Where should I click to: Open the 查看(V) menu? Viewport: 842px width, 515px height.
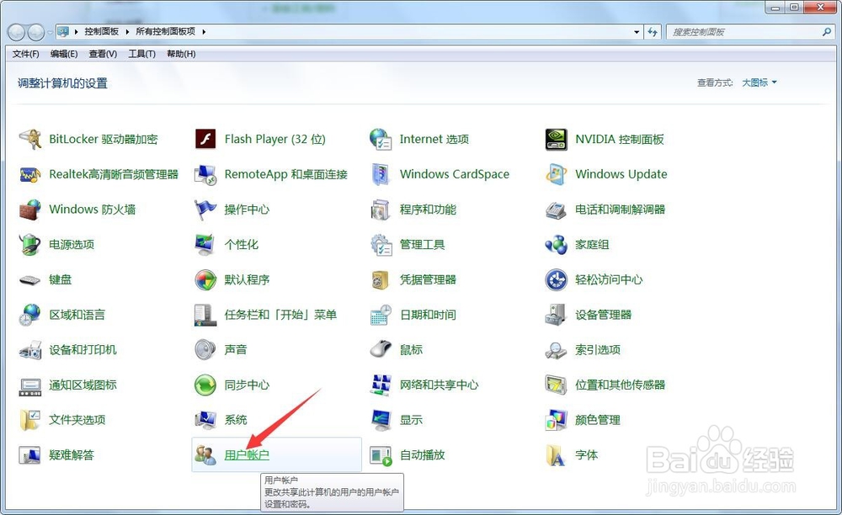pyautogui.click(x=103, y=54)
